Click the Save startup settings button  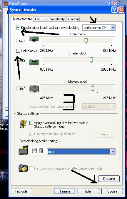104,134
